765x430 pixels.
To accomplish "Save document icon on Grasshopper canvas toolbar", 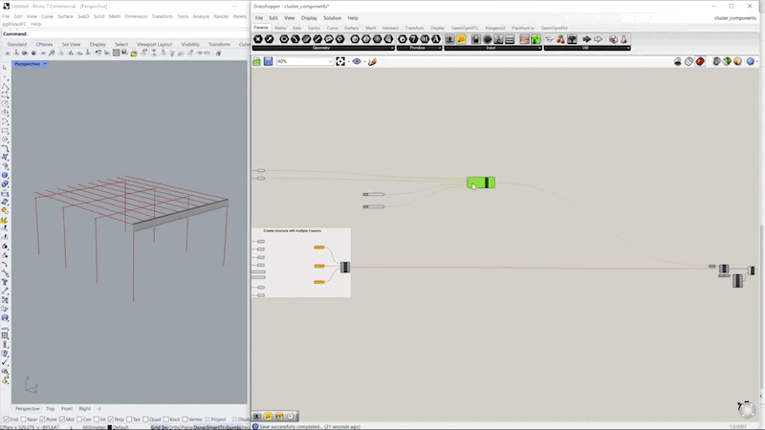I will [268, 61].
